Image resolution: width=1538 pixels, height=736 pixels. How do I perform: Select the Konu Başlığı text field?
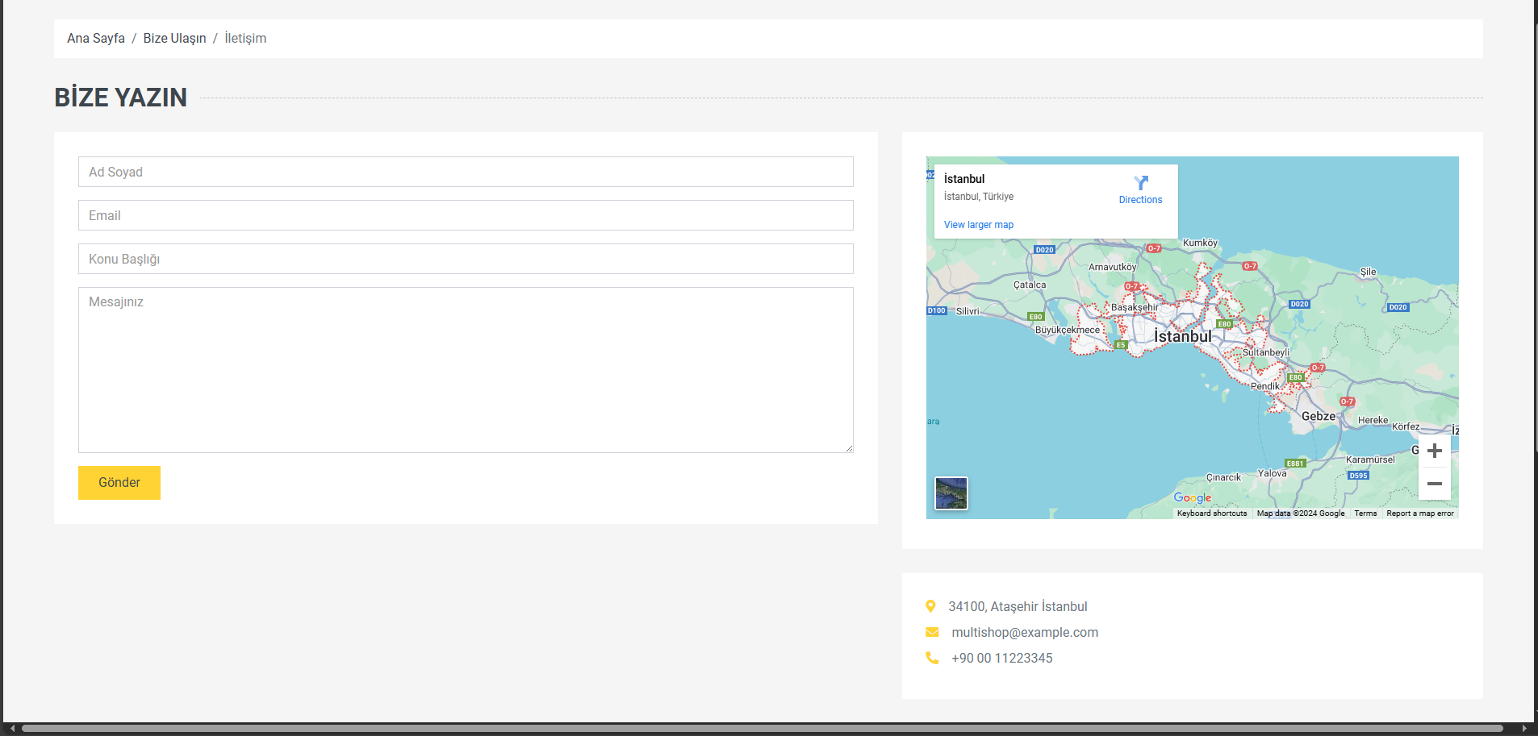coord(466,259)
